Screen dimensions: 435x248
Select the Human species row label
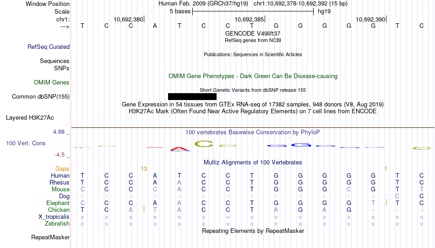(60, 176)
